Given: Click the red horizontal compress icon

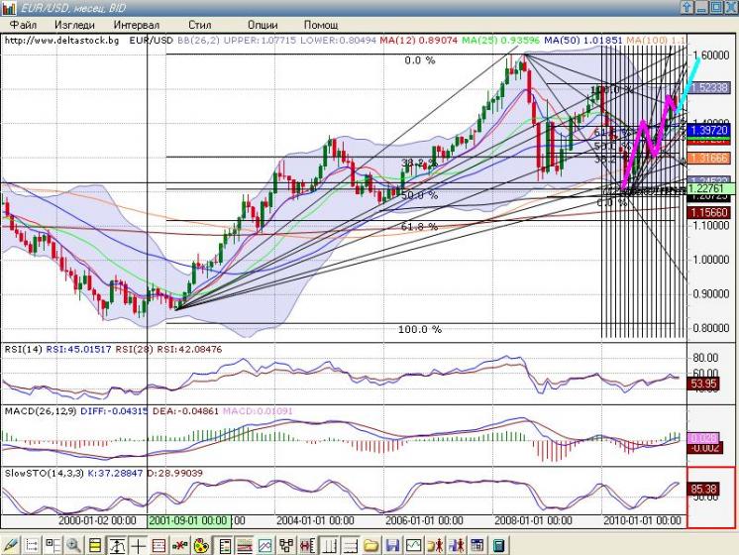Looking at the screenshot, I should point(307,545).
